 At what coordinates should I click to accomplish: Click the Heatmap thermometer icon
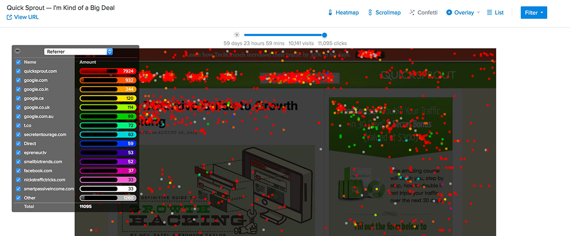pyautogui.click(x=330, y=12)
